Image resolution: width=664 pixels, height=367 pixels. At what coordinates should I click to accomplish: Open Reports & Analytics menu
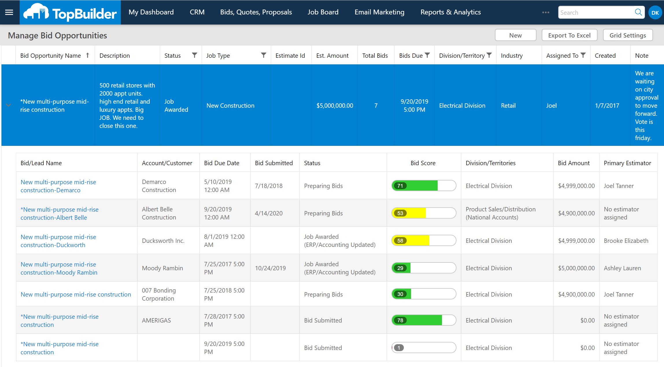[451, 12]
